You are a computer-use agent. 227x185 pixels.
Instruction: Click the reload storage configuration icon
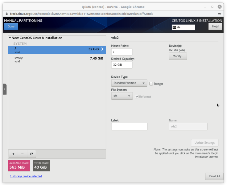(x=31, y=154)
